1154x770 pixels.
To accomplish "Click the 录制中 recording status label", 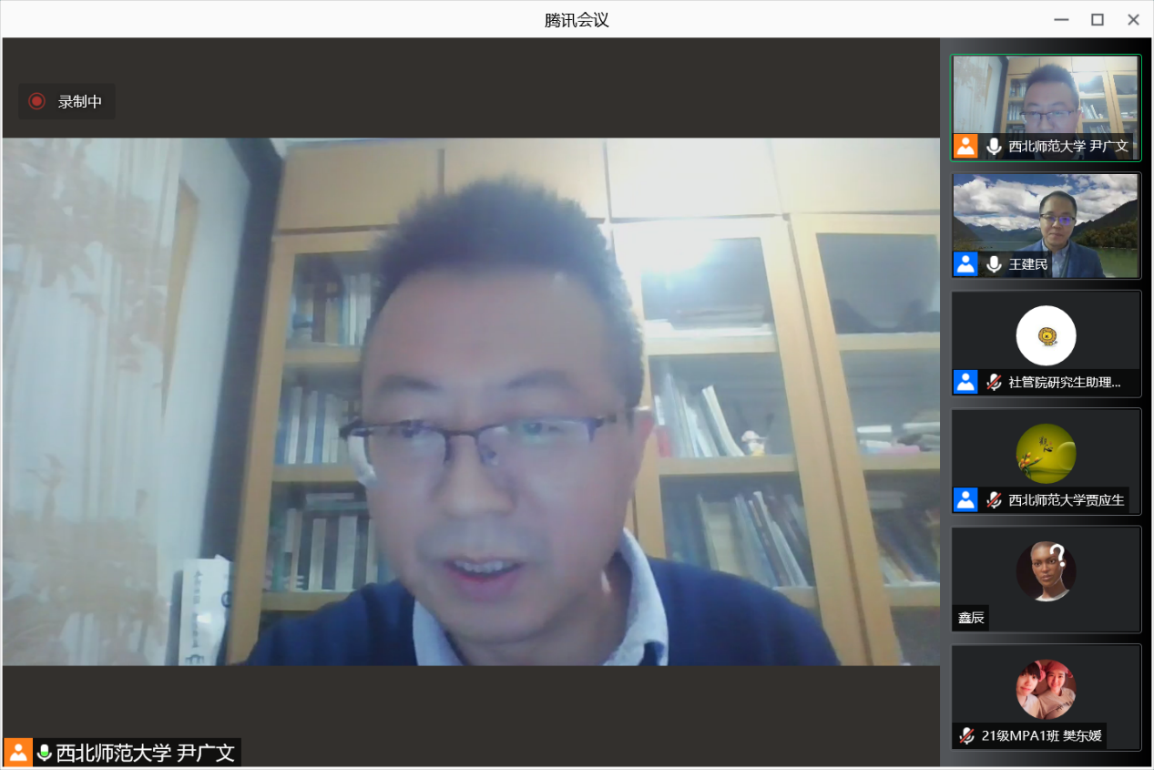I will tap(80, 102).
